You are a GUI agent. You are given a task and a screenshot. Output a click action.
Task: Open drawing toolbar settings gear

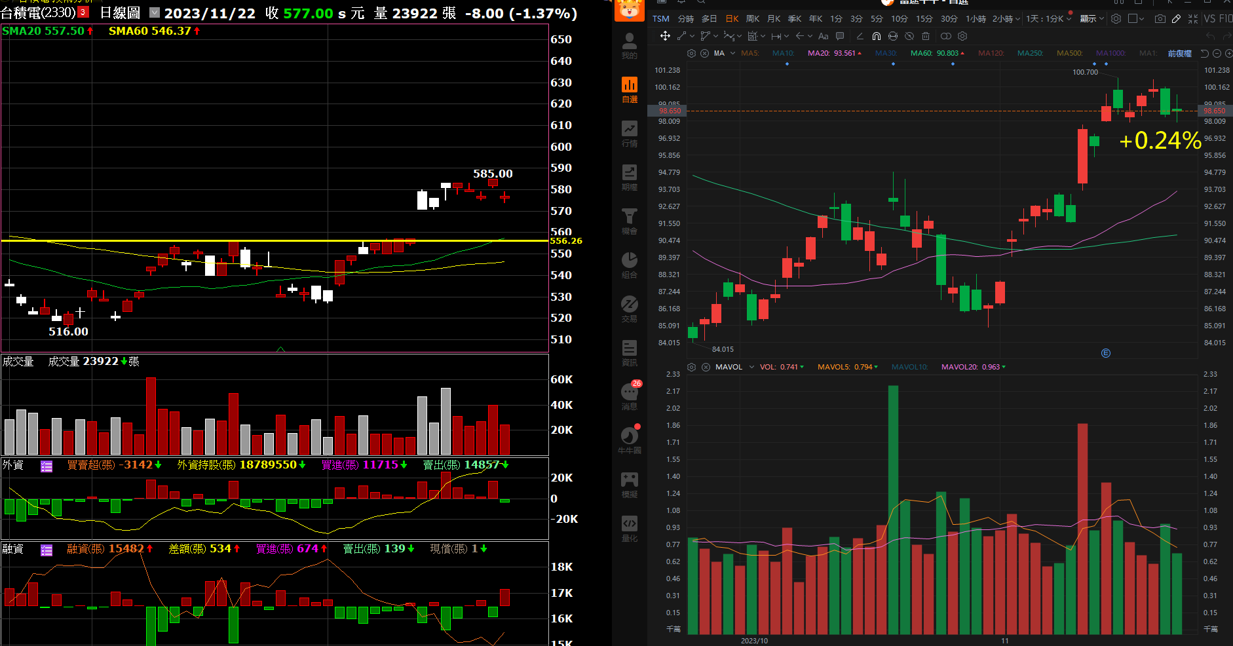click(x=962, y=36)
